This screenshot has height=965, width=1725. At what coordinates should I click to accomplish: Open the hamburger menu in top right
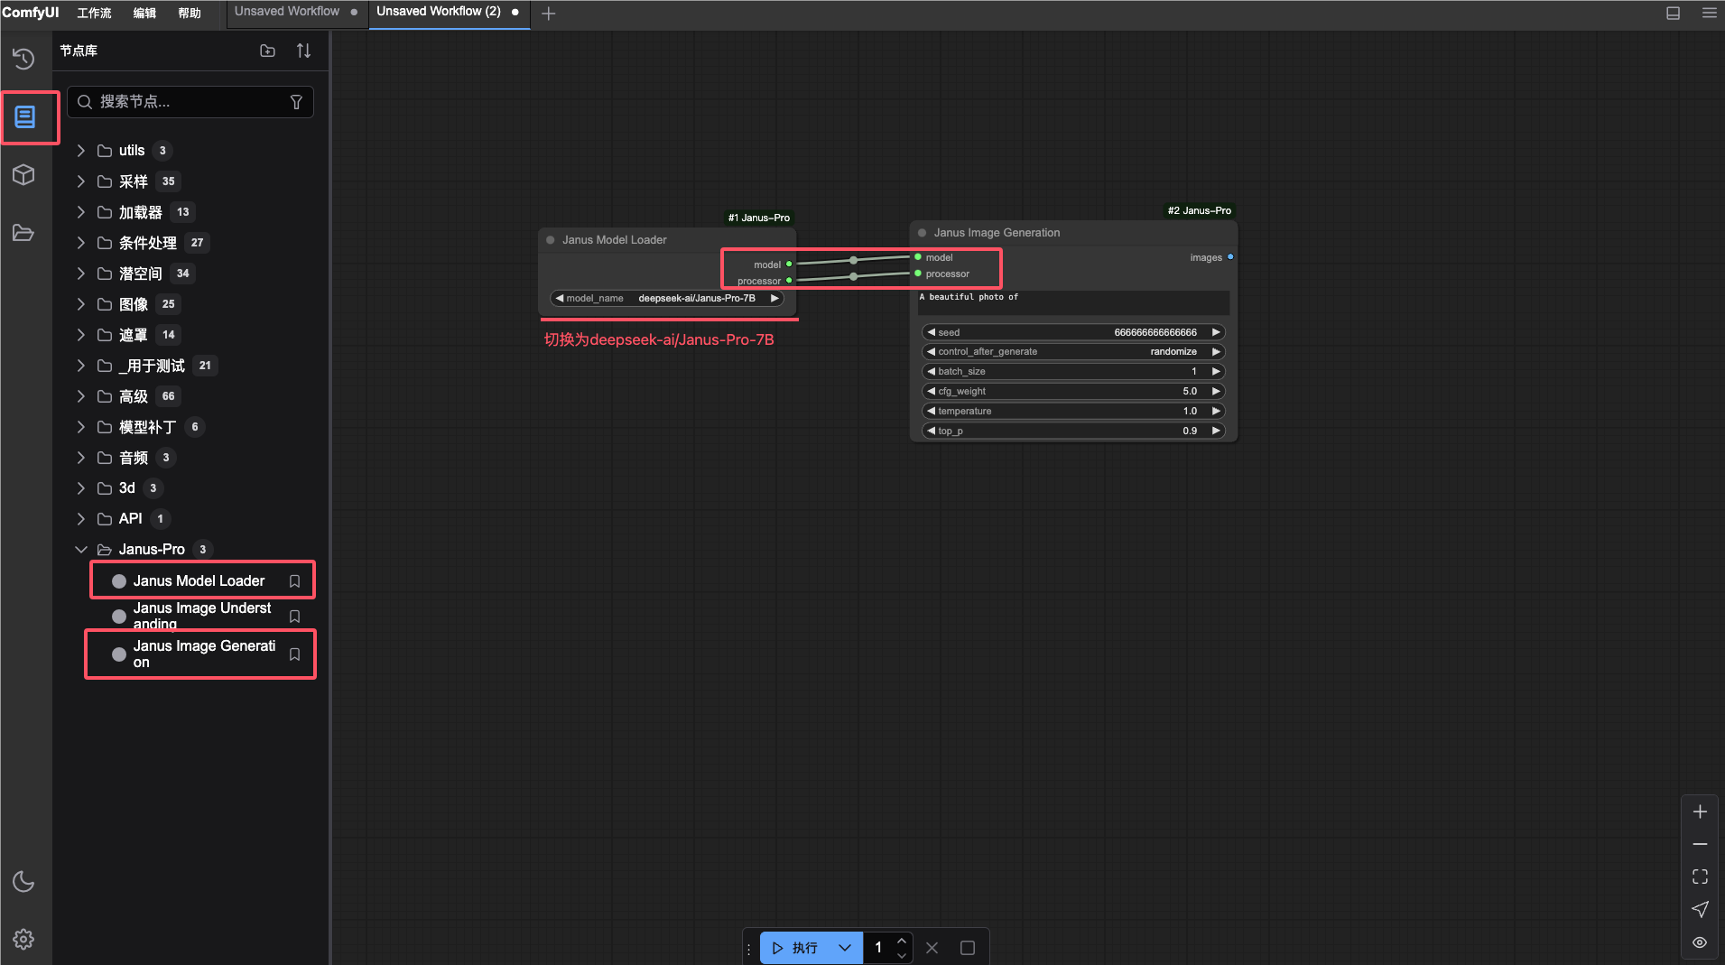click(x=1709, y=13)
